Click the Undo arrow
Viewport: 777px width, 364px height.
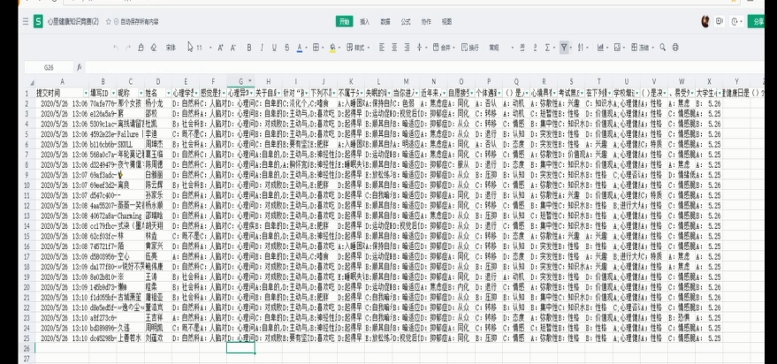(116, 48)
